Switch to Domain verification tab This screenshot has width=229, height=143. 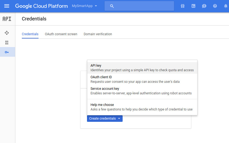point(98,34)
